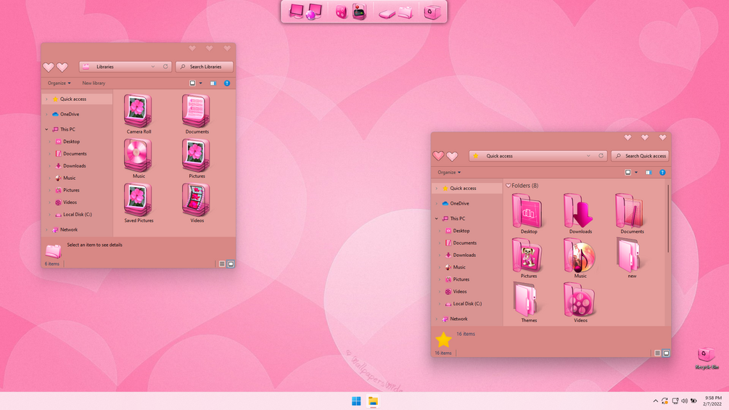Open the Camera Roll library icon
729x410 pixels.
[138, 110]
